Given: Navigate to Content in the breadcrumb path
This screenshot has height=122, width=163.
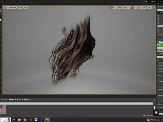Looking at the screenshot, I should point(11,100).
